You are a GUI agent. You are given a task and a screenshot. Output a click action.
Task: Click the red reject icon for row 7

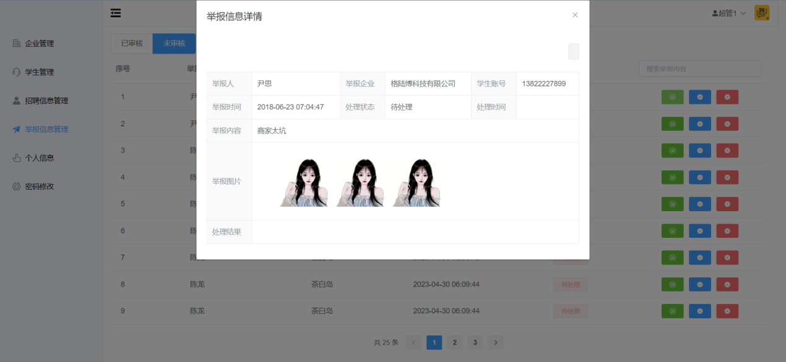(x=727, y=258)
